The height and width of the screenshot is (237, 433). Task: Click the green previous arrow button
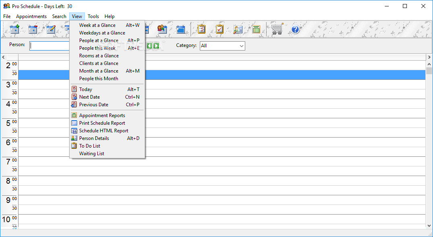pyautogui.click(x=149, y=46)
